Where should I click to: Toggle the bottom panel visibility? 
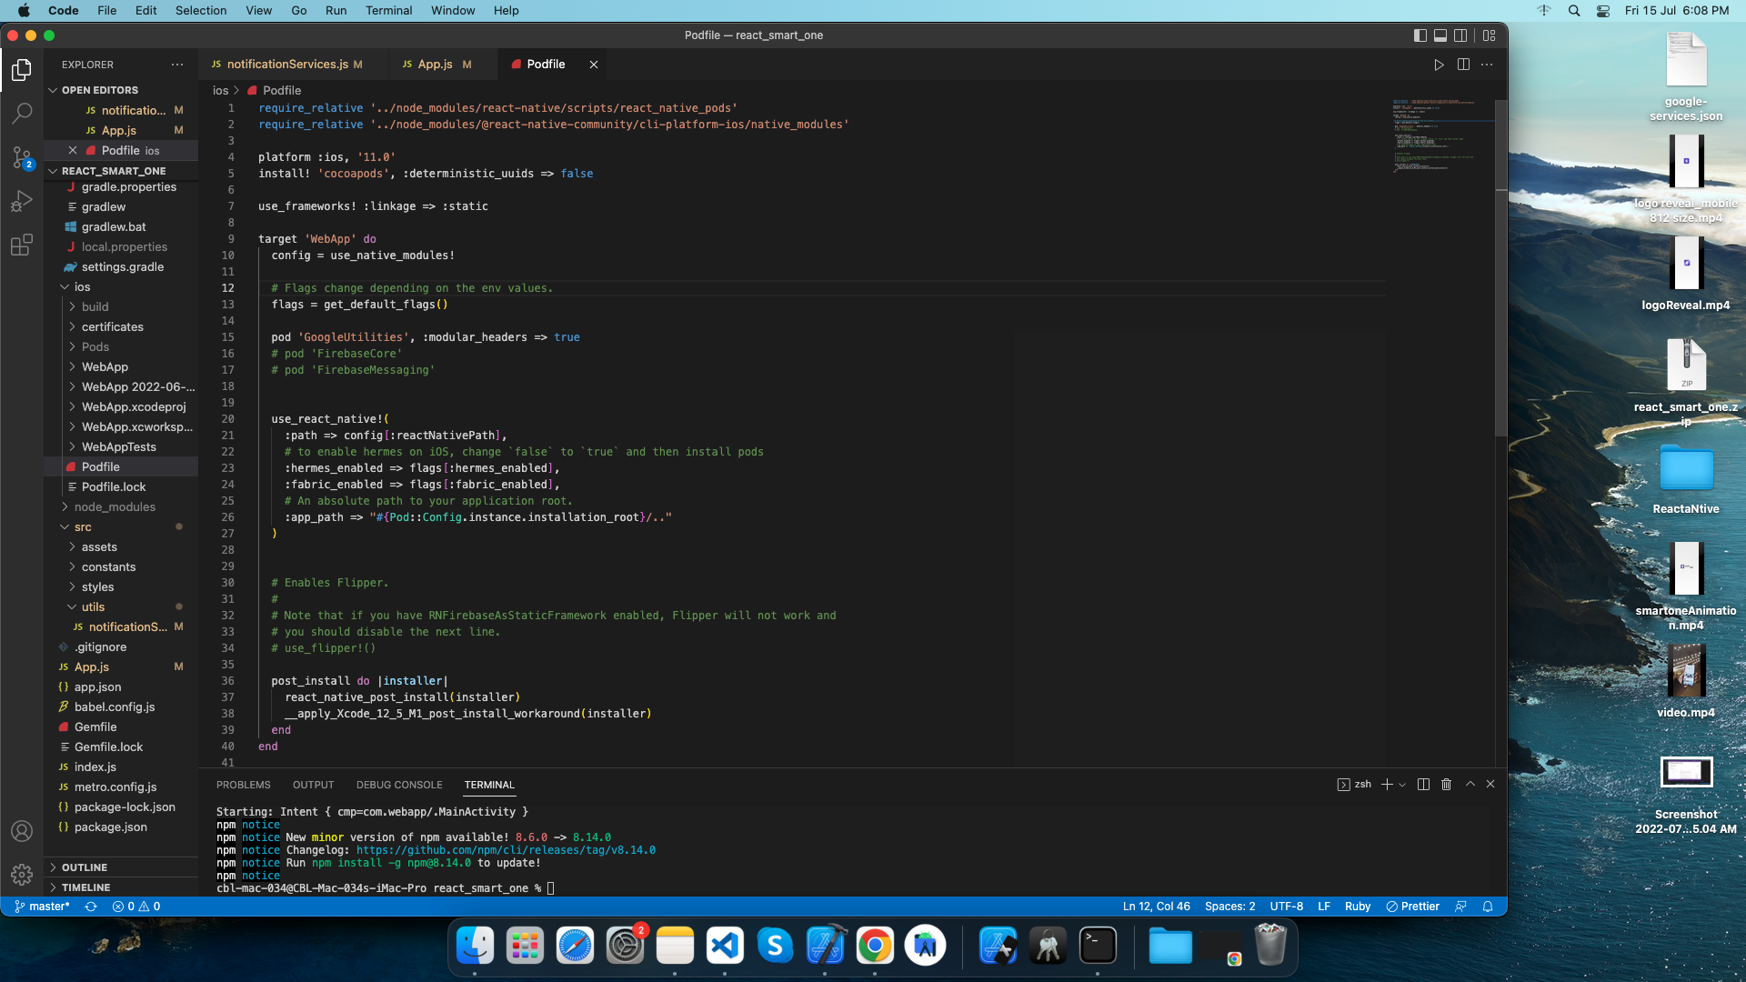coord(1440,35)
